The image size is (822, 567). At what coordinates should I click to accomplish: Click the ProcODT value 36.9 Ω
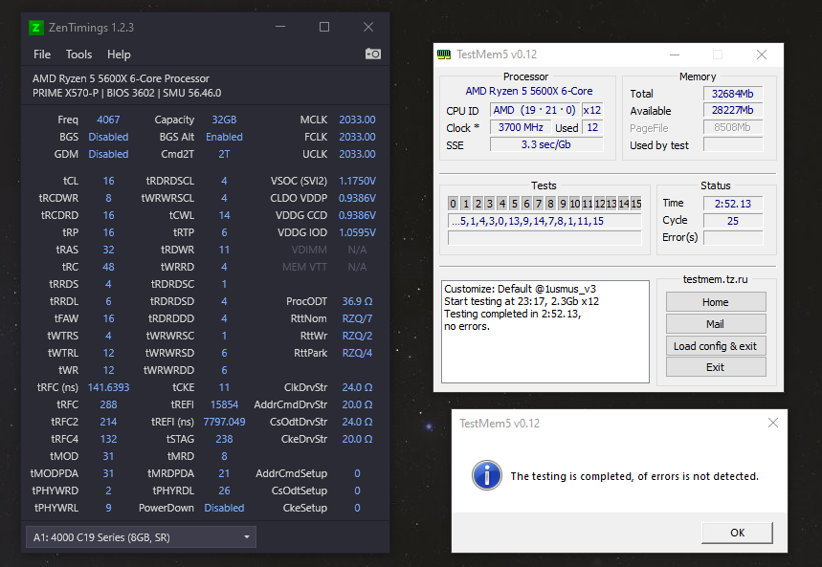357,301
